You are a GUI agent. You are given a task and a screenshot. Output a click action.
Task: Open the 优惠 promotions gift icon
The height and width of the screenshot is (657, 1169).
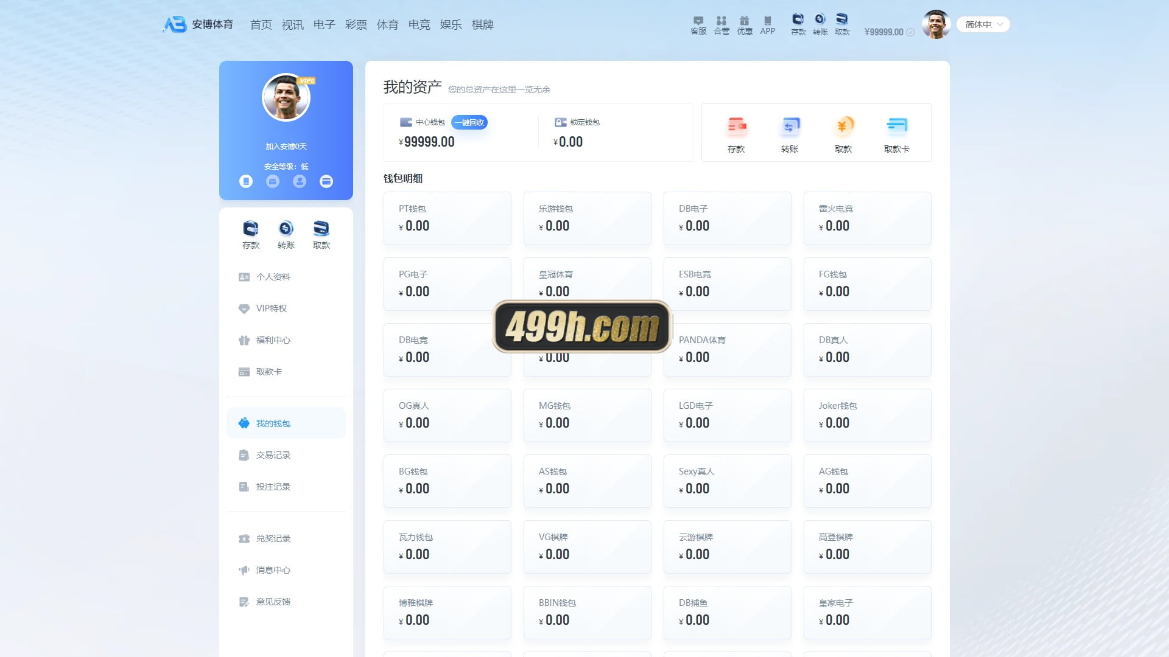point(745,25)
